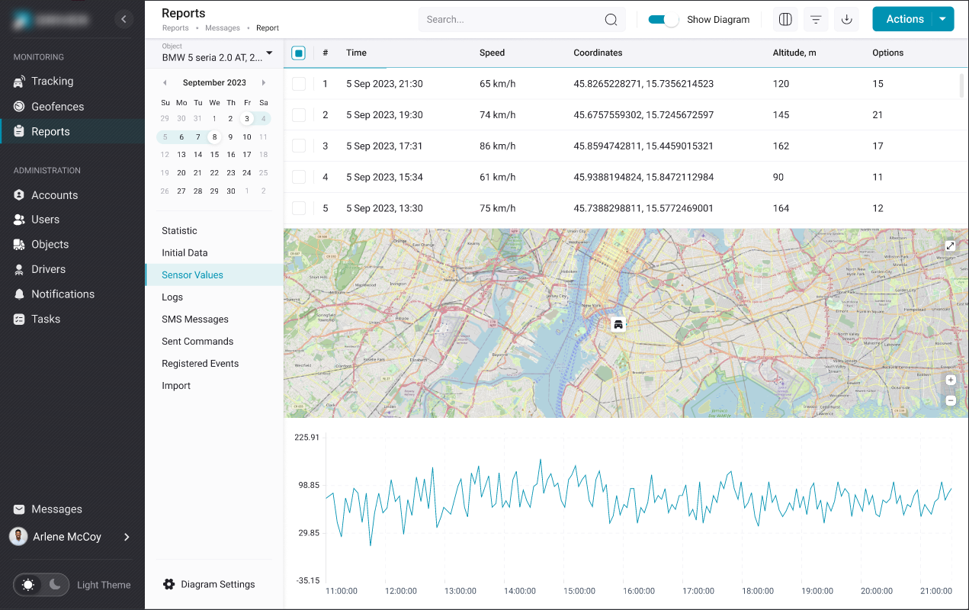
Task: Select Registered Events report section
Action: click(x=200, y=364)
